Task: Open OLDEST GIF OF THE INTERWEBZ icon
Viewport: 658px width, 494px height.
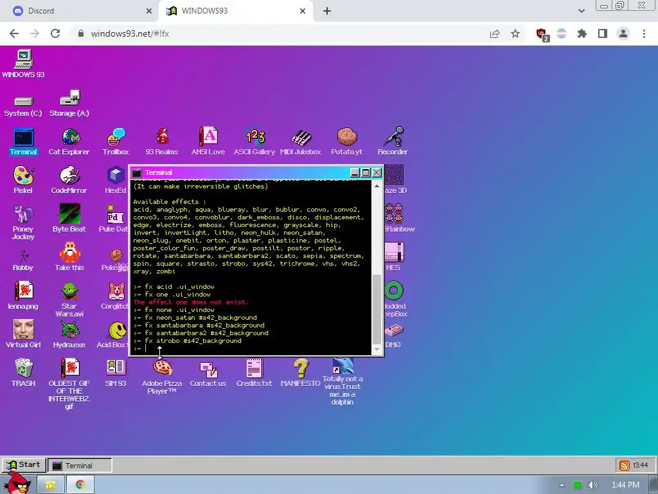Action: (69, 384)
